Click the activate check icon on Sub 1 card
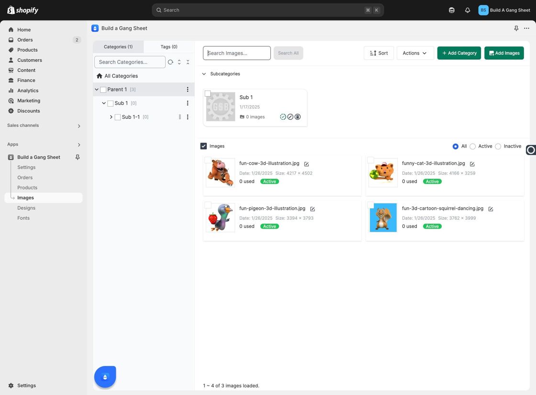This screenshot has width=536, height=395. 283,117
